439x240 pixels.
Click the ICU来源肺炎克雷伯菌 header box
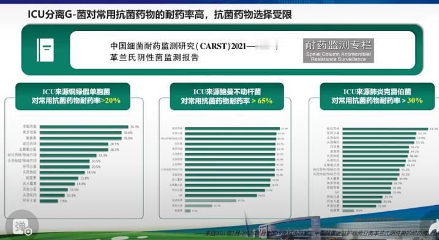377,96
